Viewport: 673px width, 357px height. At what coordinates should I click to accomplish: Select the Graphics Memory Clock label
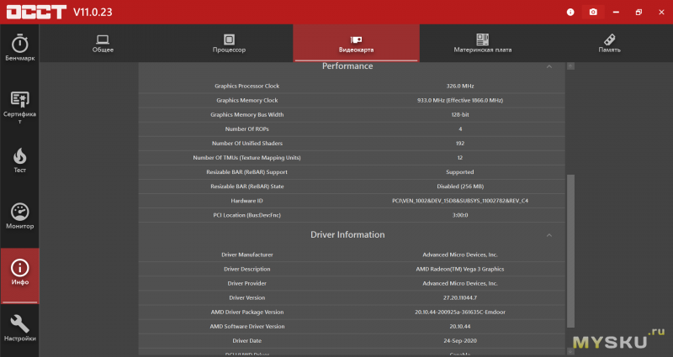click(246, 100)
